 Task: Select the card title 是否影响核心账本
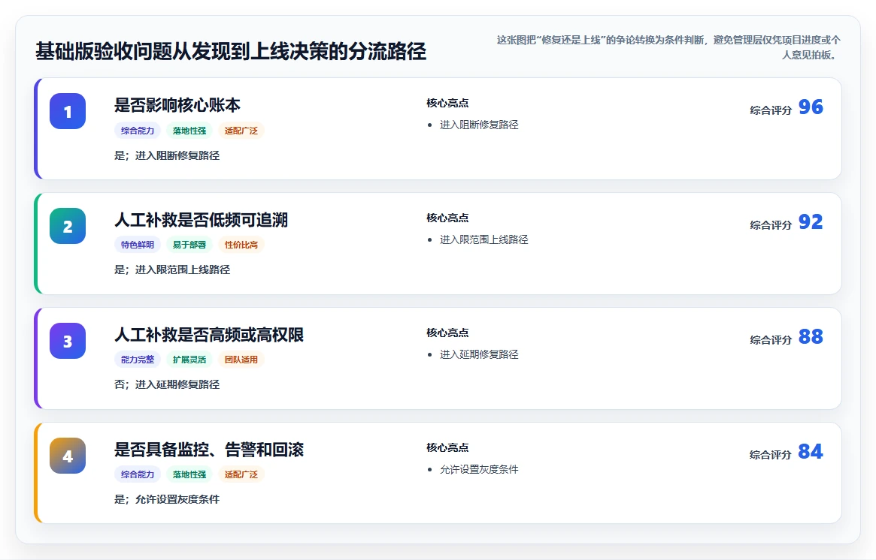tap(177, 105)
